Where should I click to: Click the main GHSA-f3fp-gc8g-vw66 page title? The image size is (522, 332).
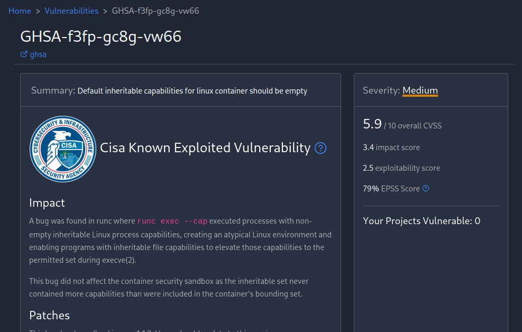coord(101,36)
